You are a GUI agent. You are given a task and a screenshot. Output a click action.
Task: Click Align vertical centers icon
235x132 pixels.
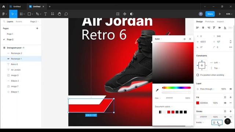tap(220, 28)
